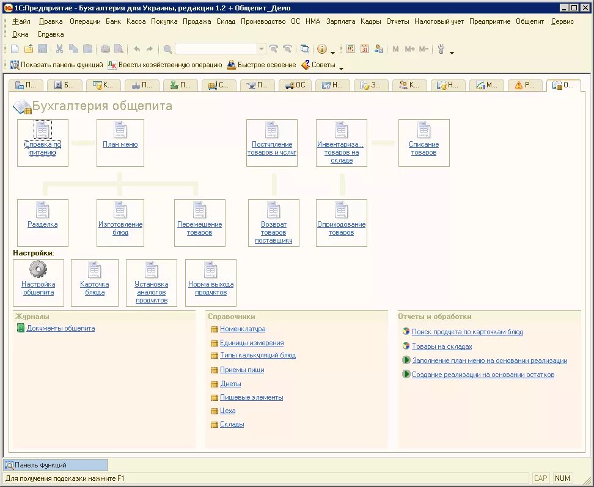Click the Товары на складах report icon
Viewport: 594px width, 487px height.
406,346
